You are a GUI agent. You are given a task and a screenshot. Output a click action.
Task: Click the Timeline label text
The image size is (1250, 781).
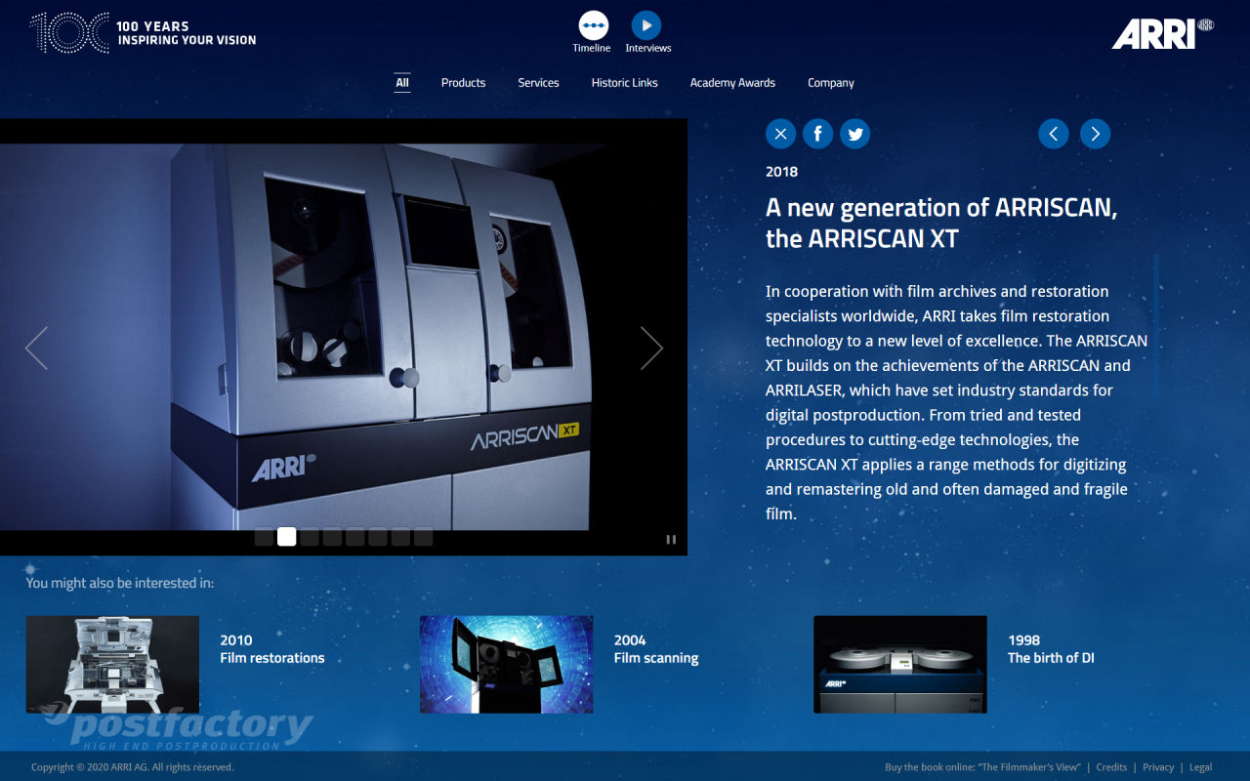(x=592, y=48)
